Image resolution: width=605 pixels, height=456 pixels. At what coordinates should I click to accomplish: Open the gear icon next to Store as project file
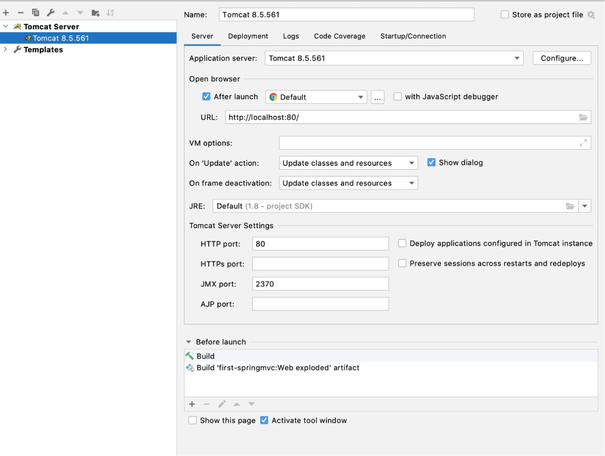[591, 15]
